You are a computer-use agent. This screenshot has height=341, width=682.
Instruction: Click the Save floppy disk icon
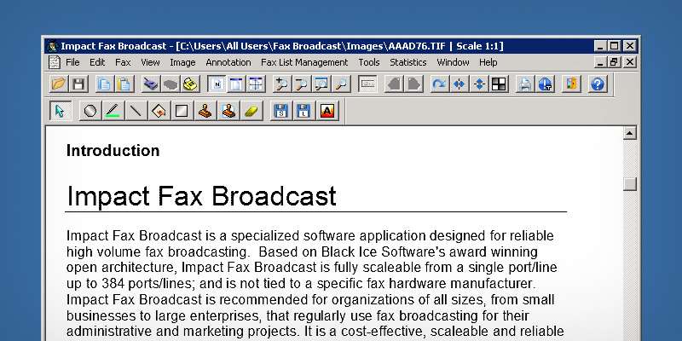click(78, 84)
